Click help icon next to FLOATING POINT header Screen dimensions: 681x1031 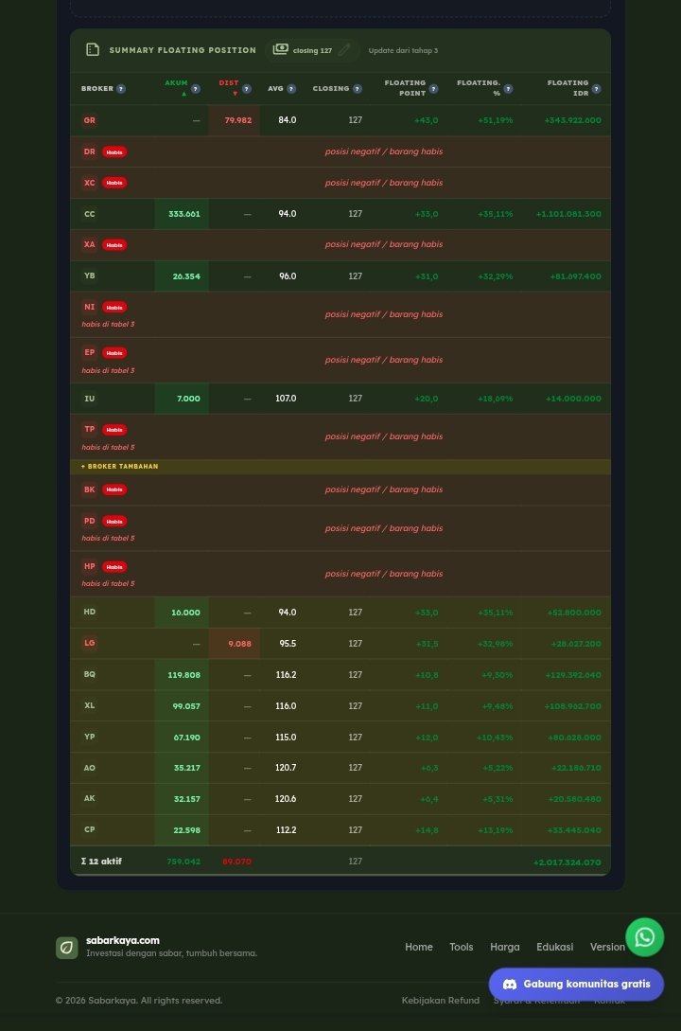click(x=433, y=89)
